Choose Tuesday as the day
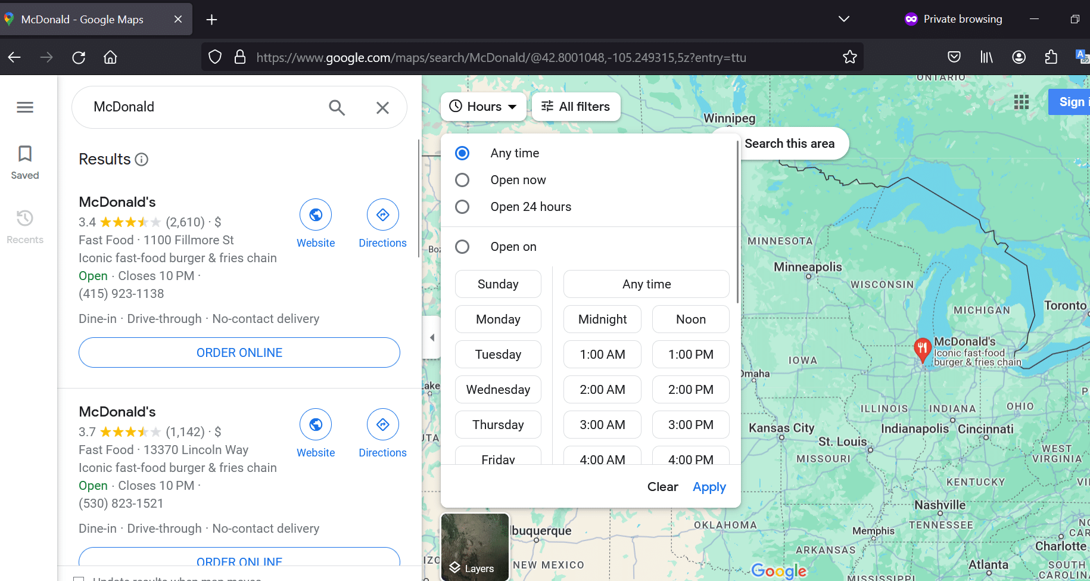 [x=498, y=355]
